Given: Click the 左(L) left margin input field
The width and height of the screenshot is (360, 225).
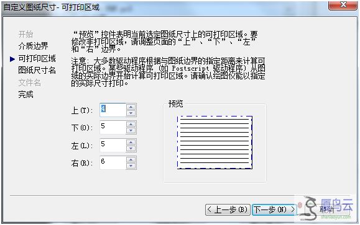Looking at the screenshot, I should tap(113, 145).
